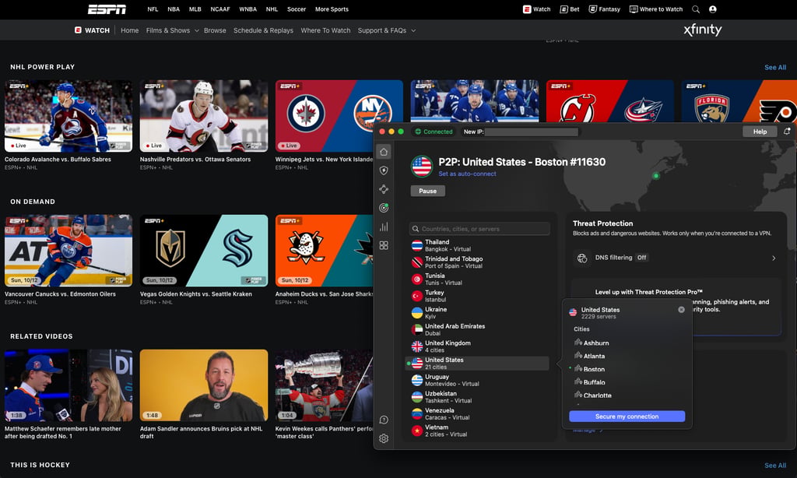Screen dimensions: 797x478
Task: Select Charlotte in the cities list
Action: point(597,395)
